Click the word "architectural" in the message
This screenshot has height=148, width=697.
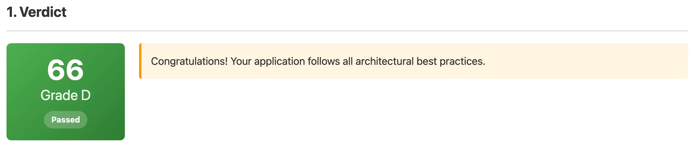384,61
